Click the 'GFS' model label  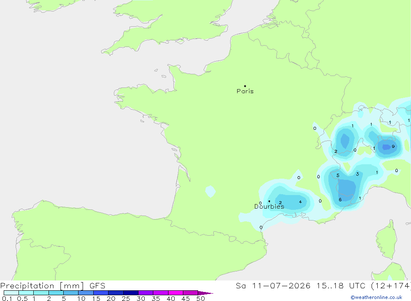point(97,285)
